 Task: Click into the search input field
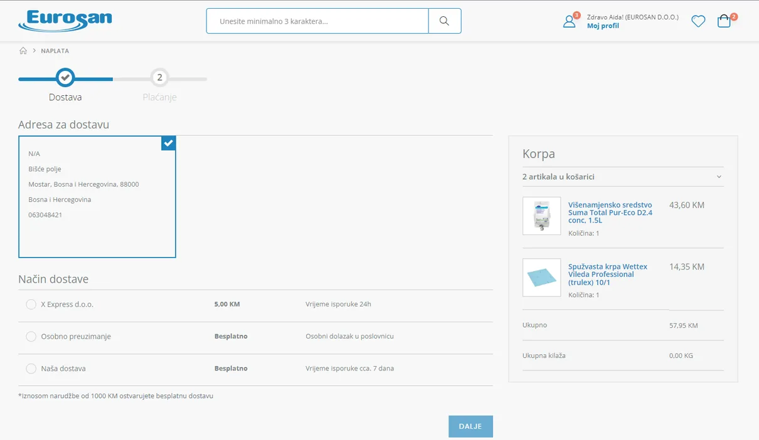click(x=317, y=21)
